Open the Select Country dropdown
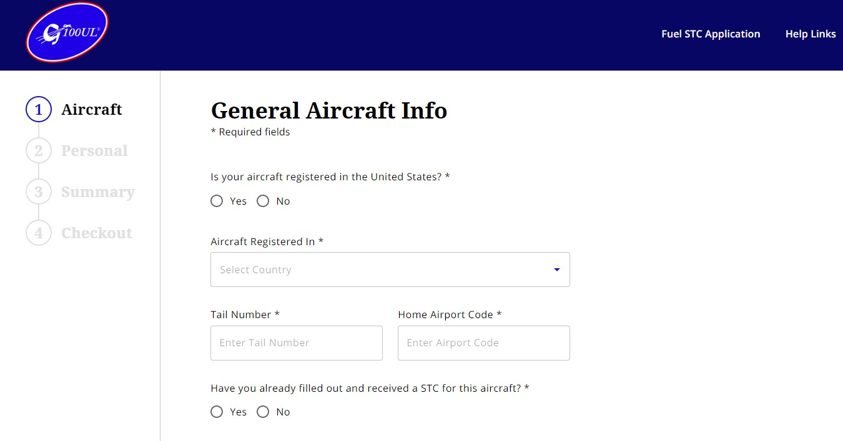The image size is (843, 441). [x=381, y=269]
